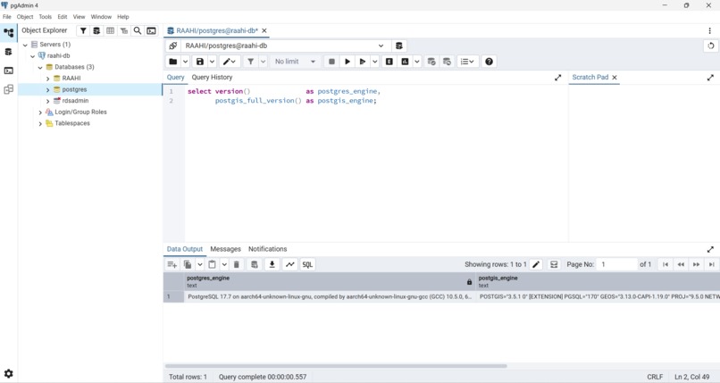
Task: Open the Edit pencil dropdown in query toolbar
Action: point(230,62)
